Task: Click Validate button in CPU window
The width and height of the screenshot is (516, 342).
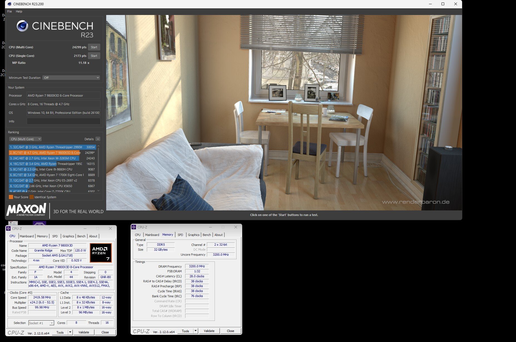Action: (84, 332)
